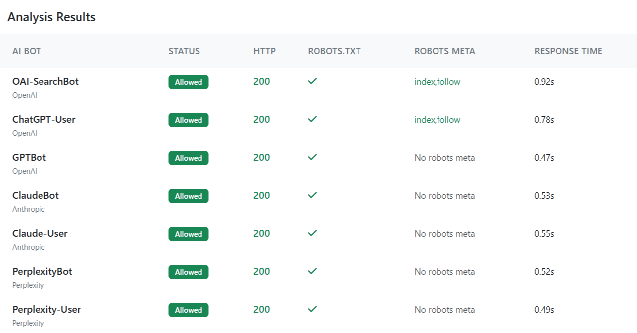Select the ClaudeBot bot name
Image resolution: width=637 pixels, height=333 pixels.
tap(36, 196)
